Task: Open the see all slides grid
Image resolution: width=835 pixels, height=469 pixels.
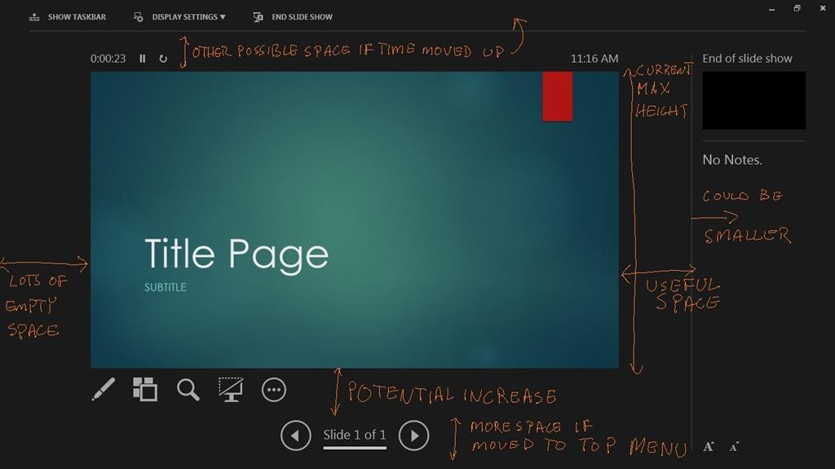Action: (145, 390)
